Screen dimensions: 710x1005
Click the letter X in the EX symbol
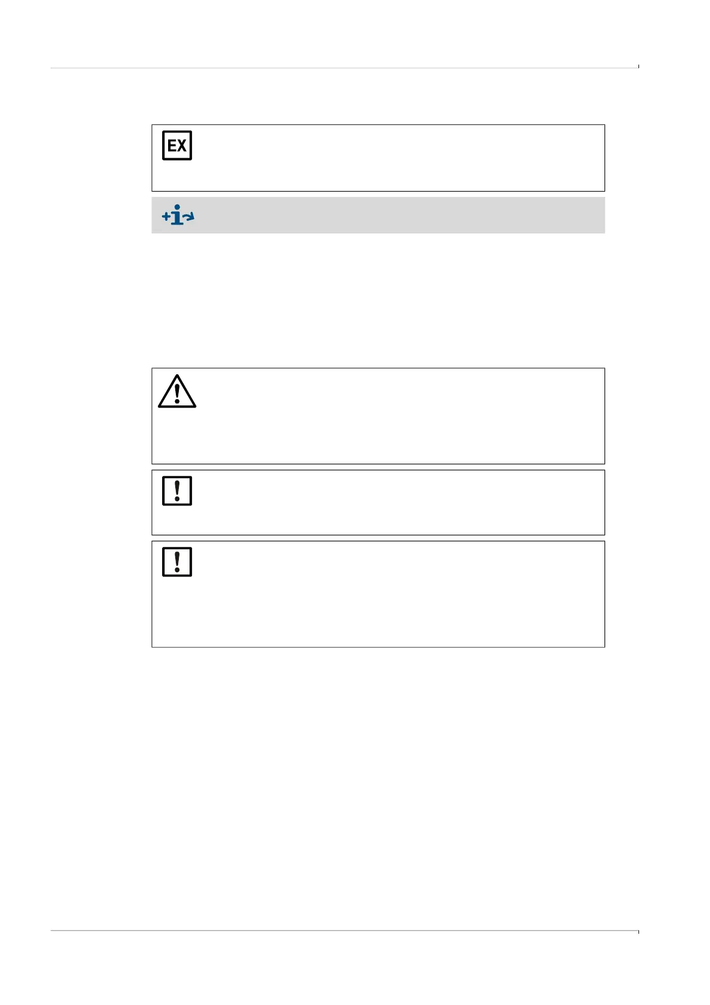(x=182, y=146)
